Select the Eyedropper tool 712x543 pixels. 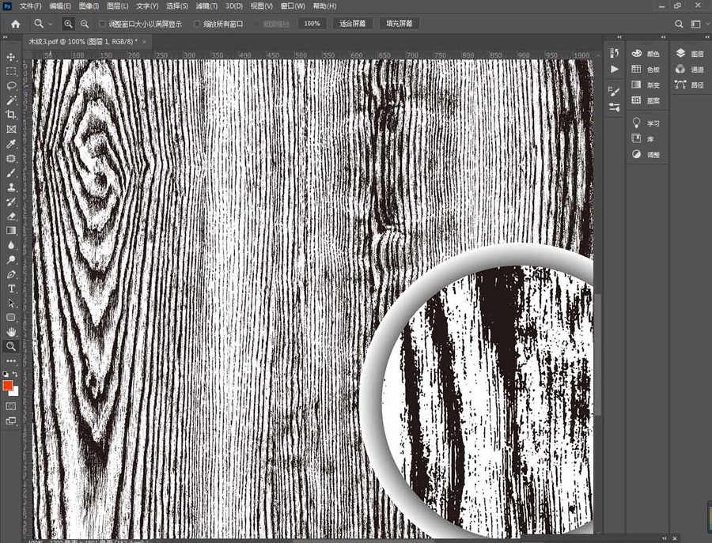pyautogui.click(x=11, y=144)
